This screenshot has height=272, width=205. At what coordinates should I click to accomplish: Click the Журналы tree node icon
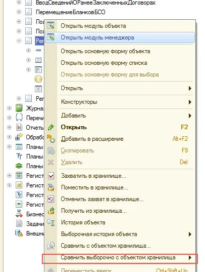(19, 108)
